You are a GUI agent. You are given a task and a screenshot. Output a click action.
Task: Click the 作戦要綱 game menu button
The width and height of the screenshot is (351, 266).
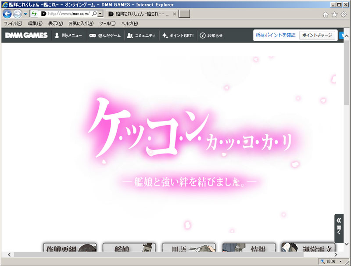(70, 248)
